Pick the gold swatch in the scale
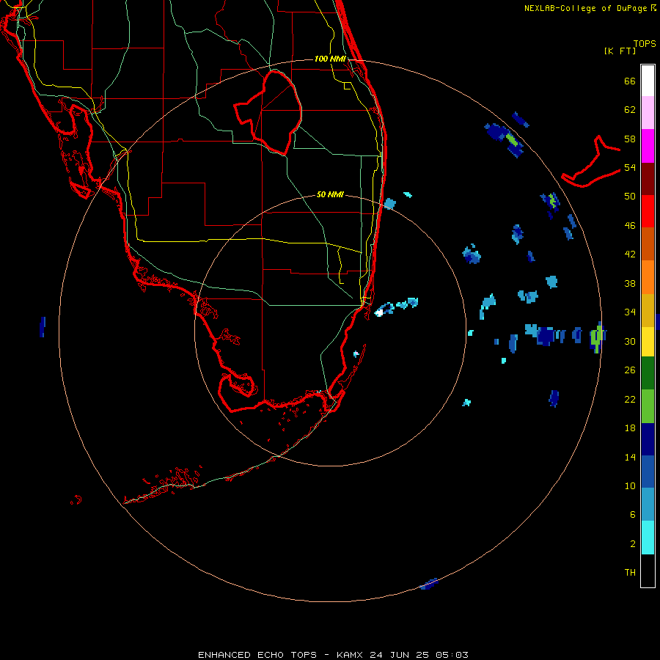 click(648, 310)
